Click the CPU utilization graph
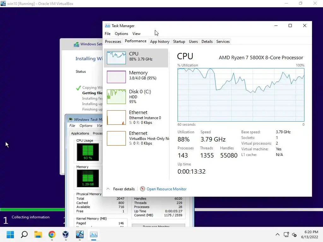The height and width of the screenshot is (242, 323). point(241,95)
